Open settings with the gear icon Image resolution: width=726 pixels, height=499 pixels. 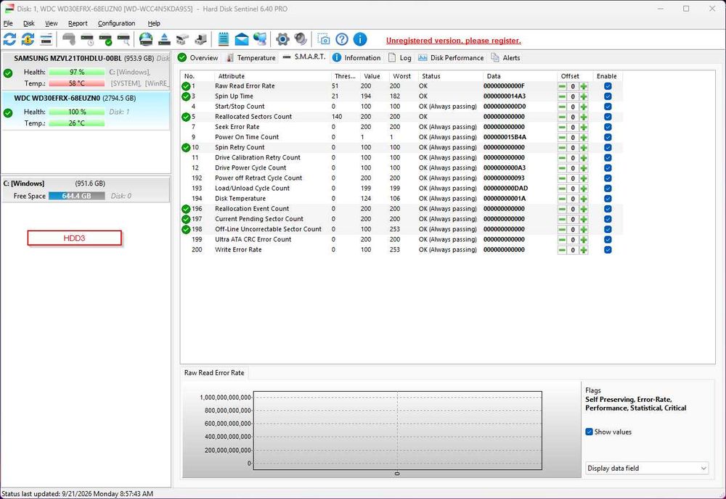(x=282, y=39)
